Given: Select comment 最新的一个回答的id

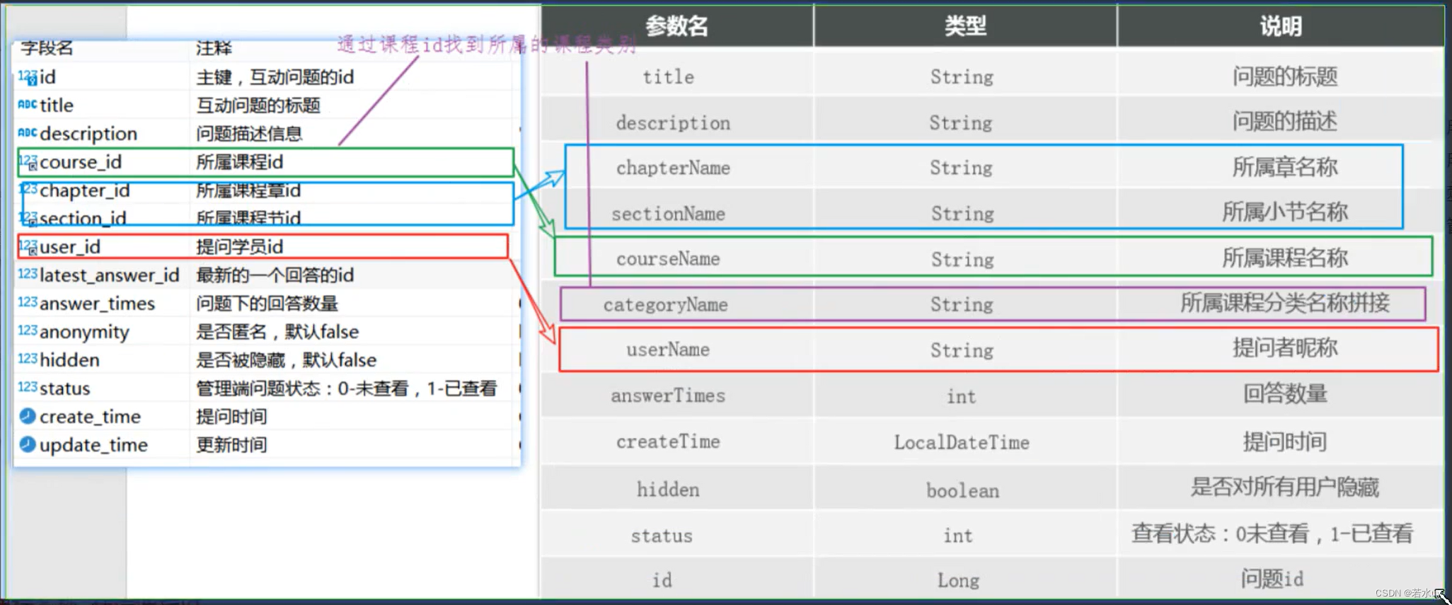Looking at the screenshot, I should 275,275.
